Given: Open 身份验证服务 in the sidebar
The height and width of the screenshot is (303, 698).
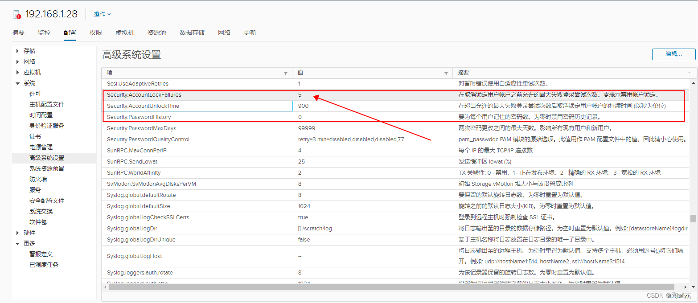Looking at the screenshot, I should click(47, 126).
